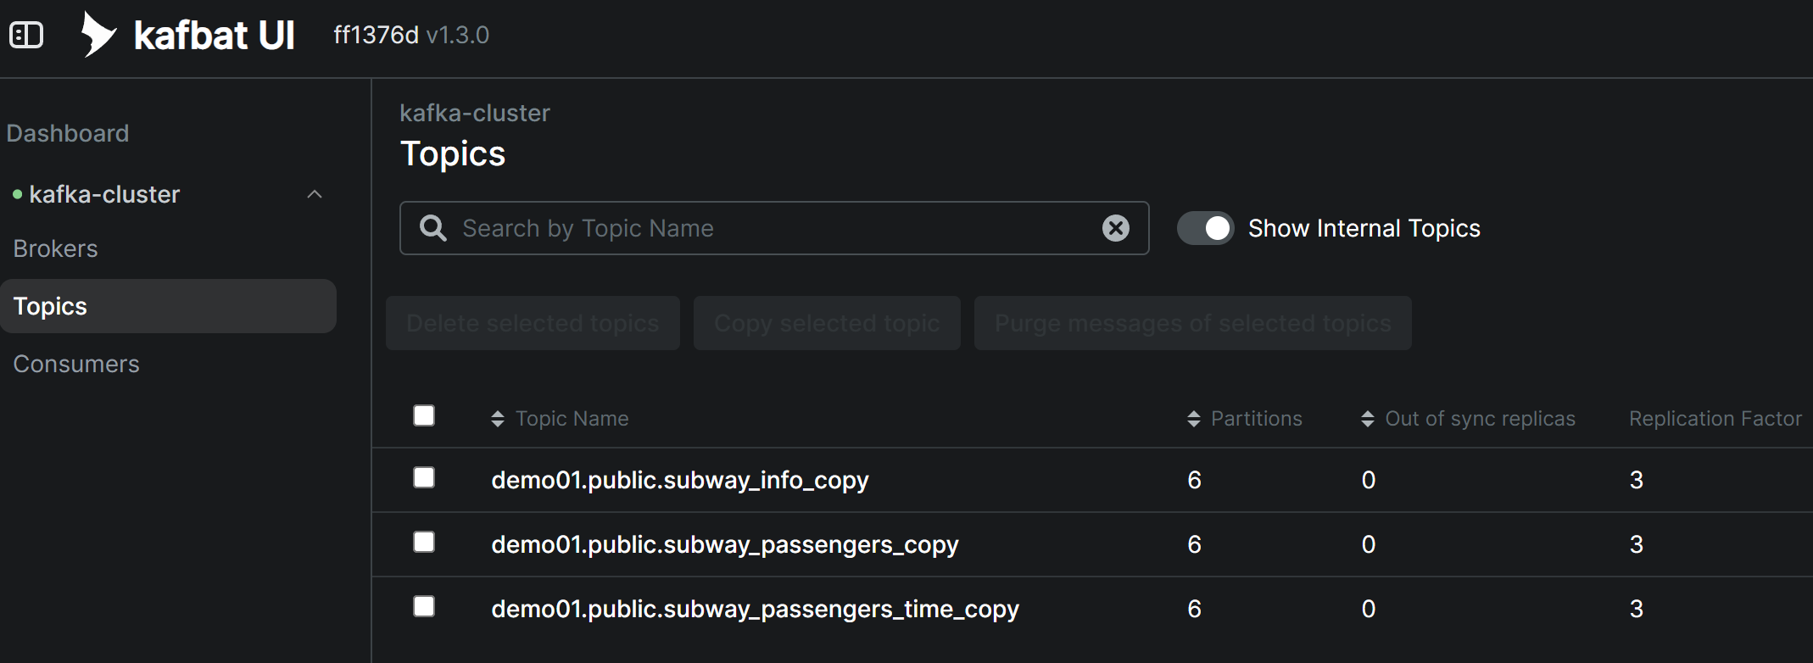Sort by Topic Name arrows icon
Viewport: 1813px width, 663px height.
498,419
